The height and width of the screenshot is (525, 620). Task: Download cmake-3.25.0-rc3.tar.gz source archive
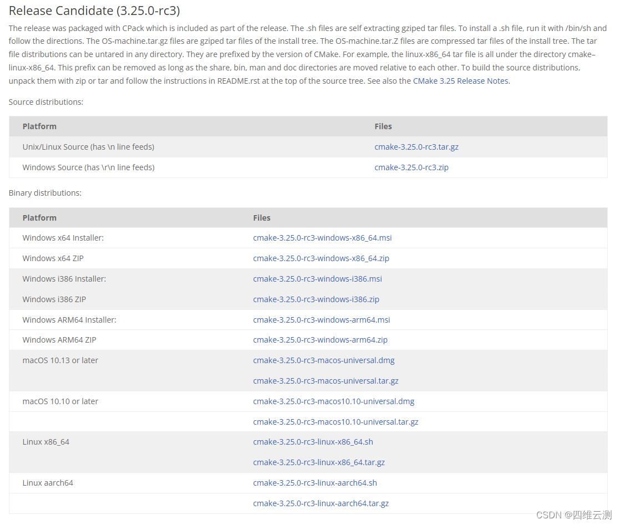coord(416,146)
